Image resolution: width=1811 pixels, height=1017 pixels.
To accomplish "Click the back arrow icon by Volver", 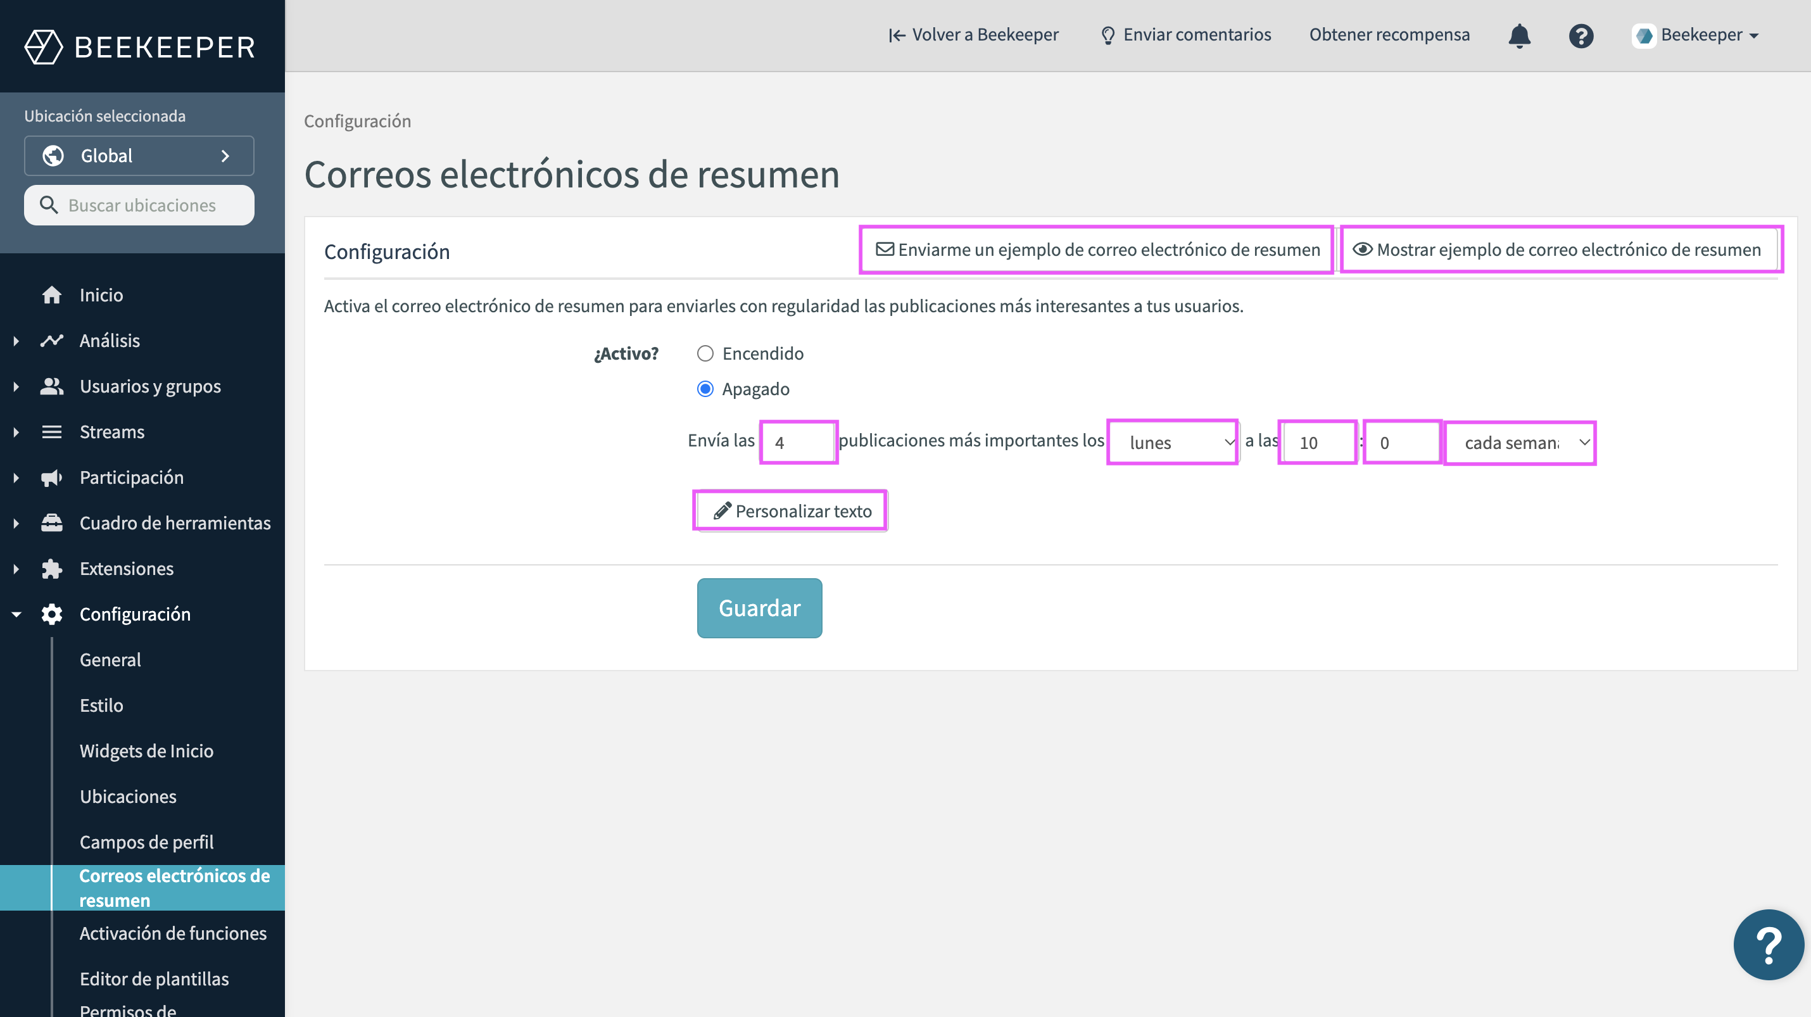I will click(897, 35).
